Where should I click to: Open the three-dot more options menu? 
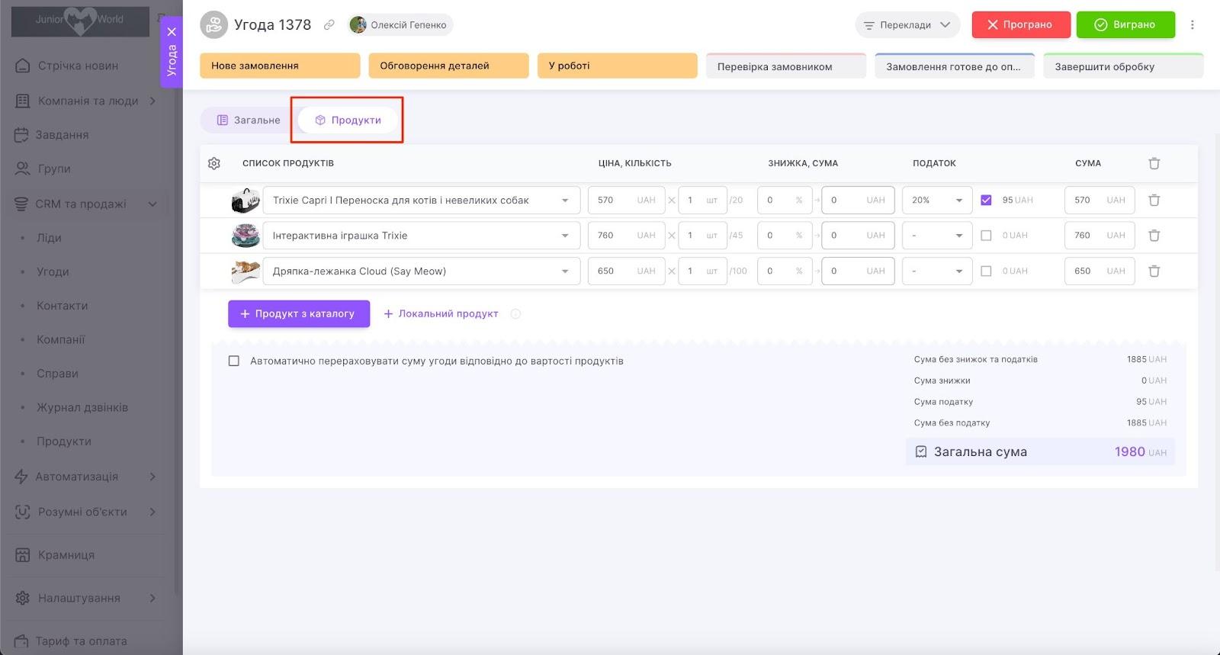(1193, 25)
